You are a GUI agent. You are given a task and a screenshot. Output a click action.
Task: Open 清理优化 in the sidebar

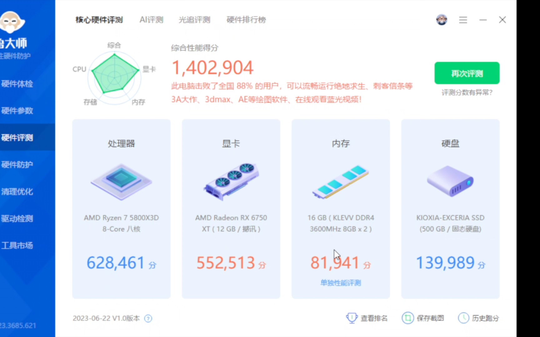click(x=17, y=192)
